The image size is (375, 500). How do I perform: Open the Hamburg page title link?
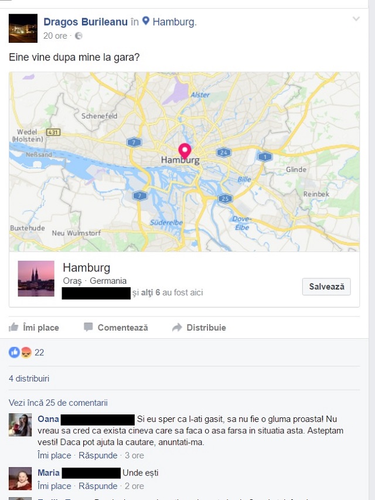click(86, 267)
